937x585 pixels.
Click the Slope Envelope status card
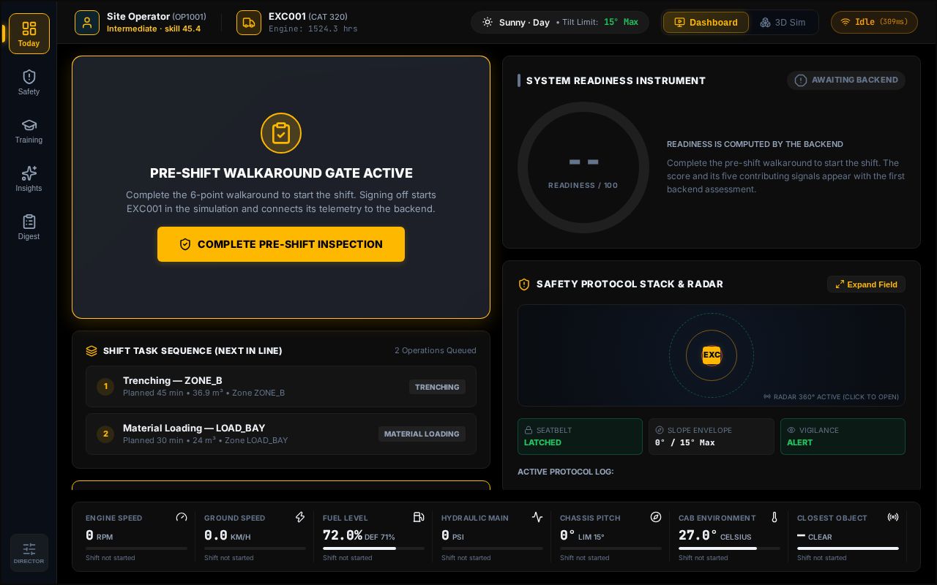(x=712, y=437)
